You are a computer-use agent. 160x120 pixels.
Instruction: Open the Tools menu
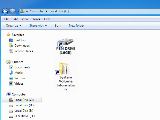(x=36, y=19)
